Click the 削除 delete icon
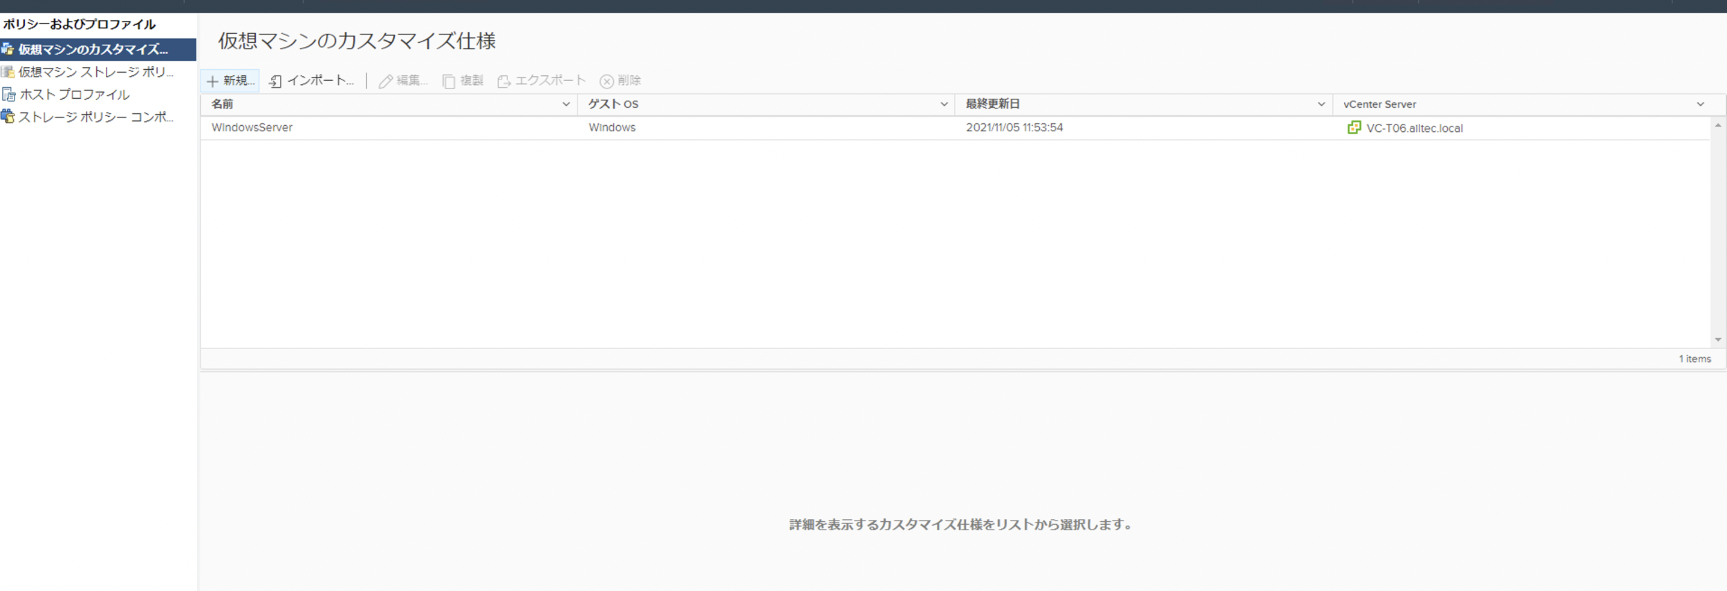 [607, 81]
